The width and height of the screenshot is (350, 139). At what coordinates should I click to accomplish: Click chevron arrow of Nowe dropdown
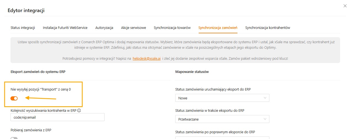point(265,98)
